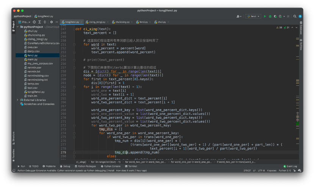
Task: Close the tongjifenci.py tab
Action: point(81,22)
